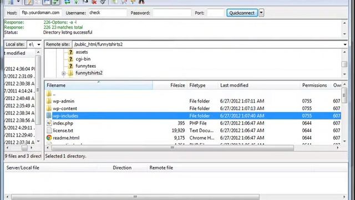Click the parent directory '..' folder icon
The height and width of the screenshot is (200, 355).
point(49,94)
